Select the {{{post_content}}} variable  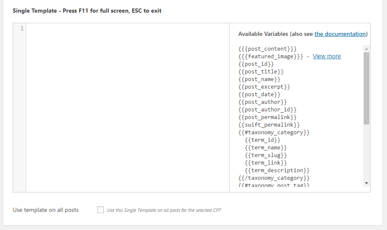coord(267,49)
